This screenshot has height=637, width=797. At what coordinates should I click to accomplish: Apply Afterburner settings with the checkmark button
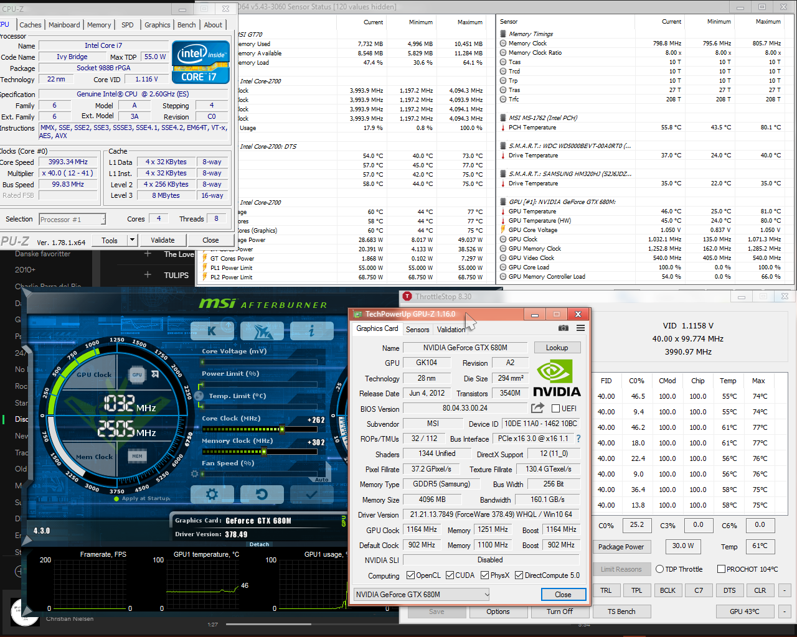click(311, 495)
